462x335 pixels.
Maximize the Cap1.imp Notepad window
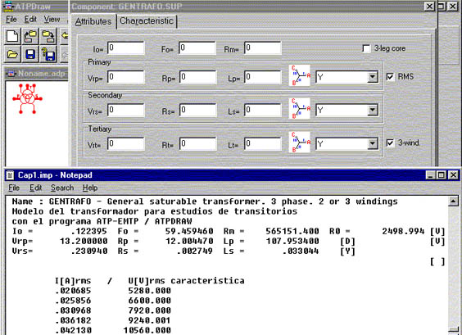click(x=441, y=175)
